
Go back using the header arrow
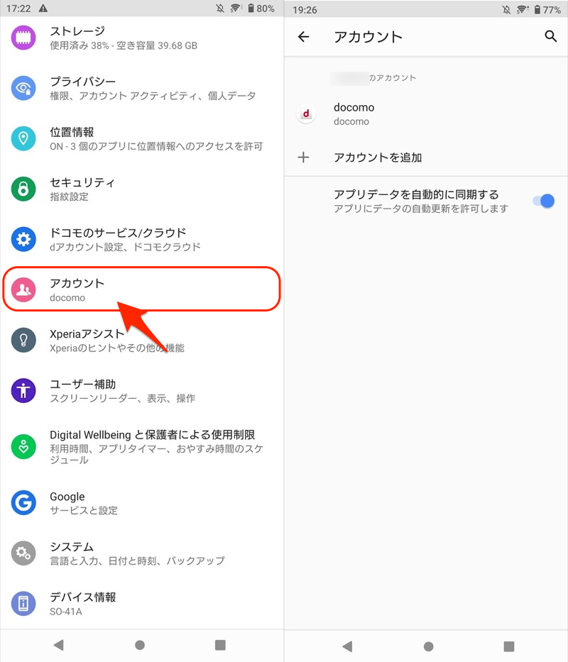click(x=303, y=37)
